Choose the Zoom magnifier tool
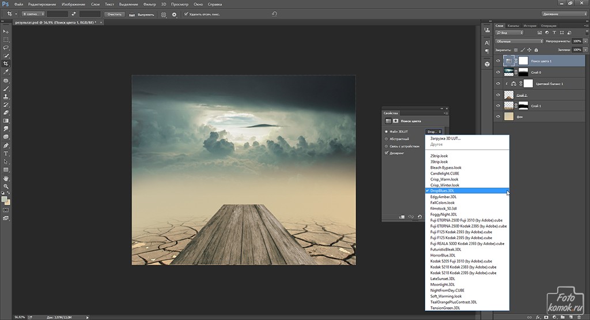 pos(6,187)
